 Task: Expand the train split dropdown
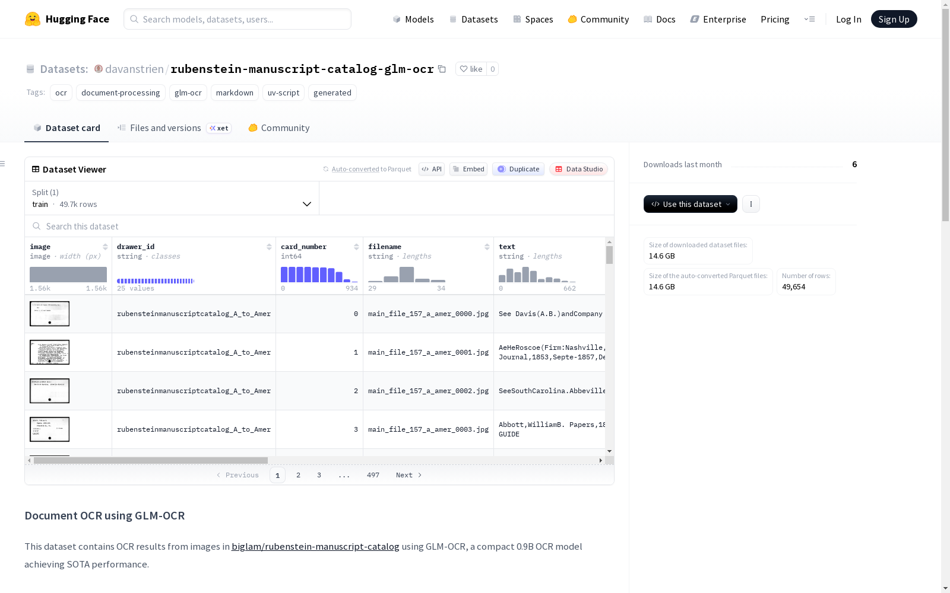pos(172,198)
